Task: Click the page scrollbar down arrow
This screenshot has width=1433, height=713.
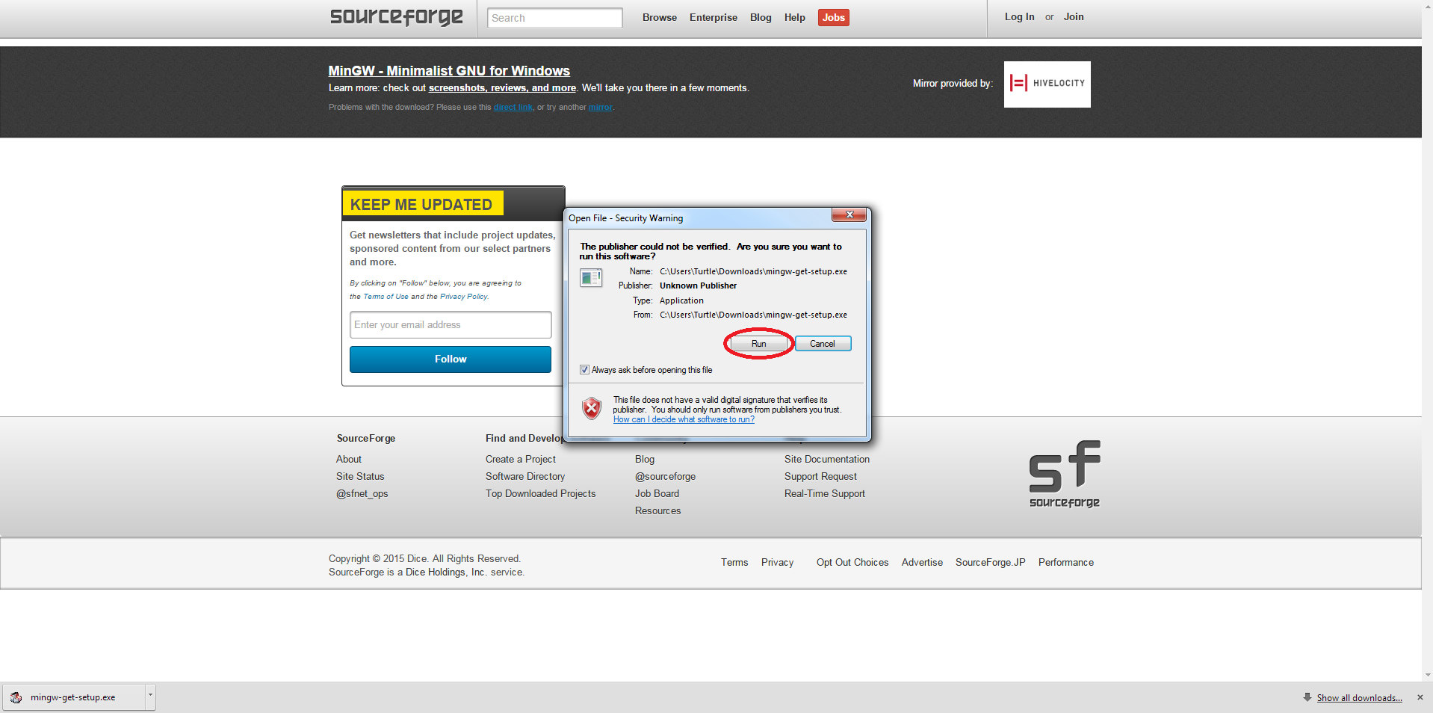Action: click(x=1428, y=675)
